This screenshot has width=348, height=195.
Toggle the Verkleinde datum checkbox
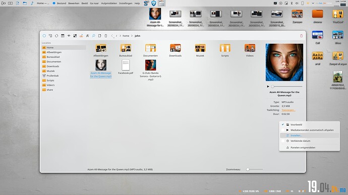[283, 141]
